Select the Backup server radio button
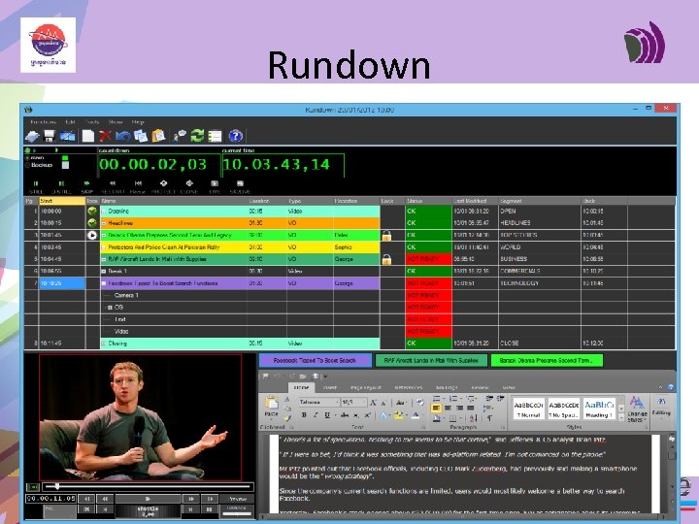The height and width of the screenshot is (524, 699). coord(27,165)
